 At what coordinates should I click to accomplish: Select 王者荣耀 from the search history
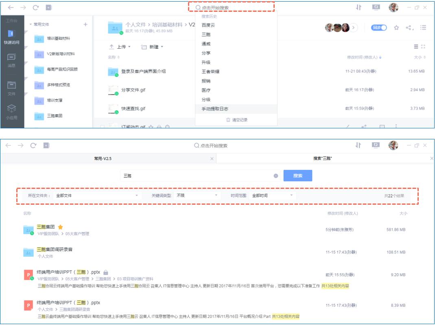click(x=210, y=71)
